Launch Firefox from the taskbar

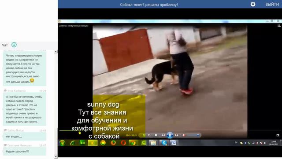[113, 143]
